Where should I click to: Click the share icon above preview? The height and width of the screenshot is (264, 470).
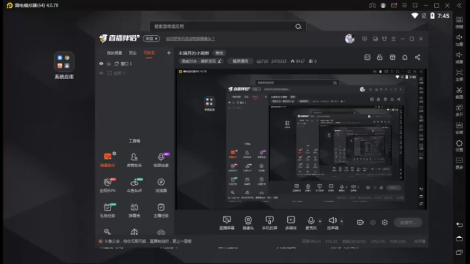pyautogui.click(x=417, y=57)
